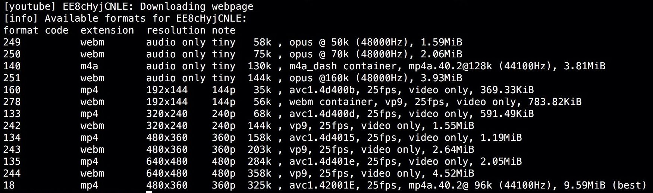Image resolution: width=653 pixels, height=193 pixels.
Task: Click the '(best)' label text
Action: pyautogui.click(x=629, y=186)
